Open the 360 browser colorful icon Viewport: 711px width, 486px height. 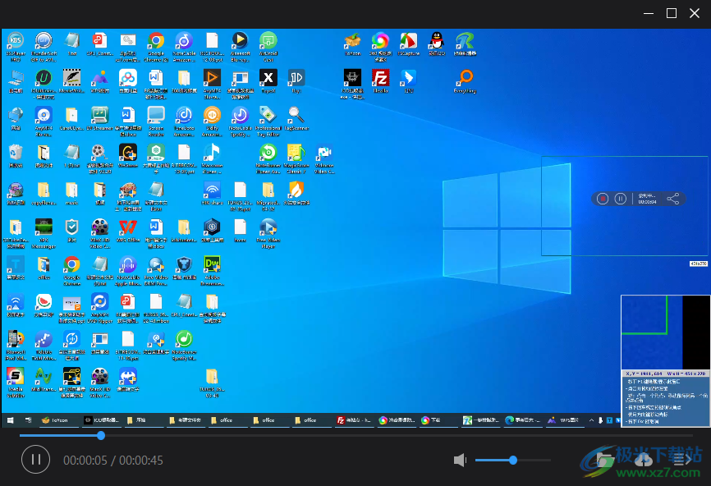click(x=380, y=47)
